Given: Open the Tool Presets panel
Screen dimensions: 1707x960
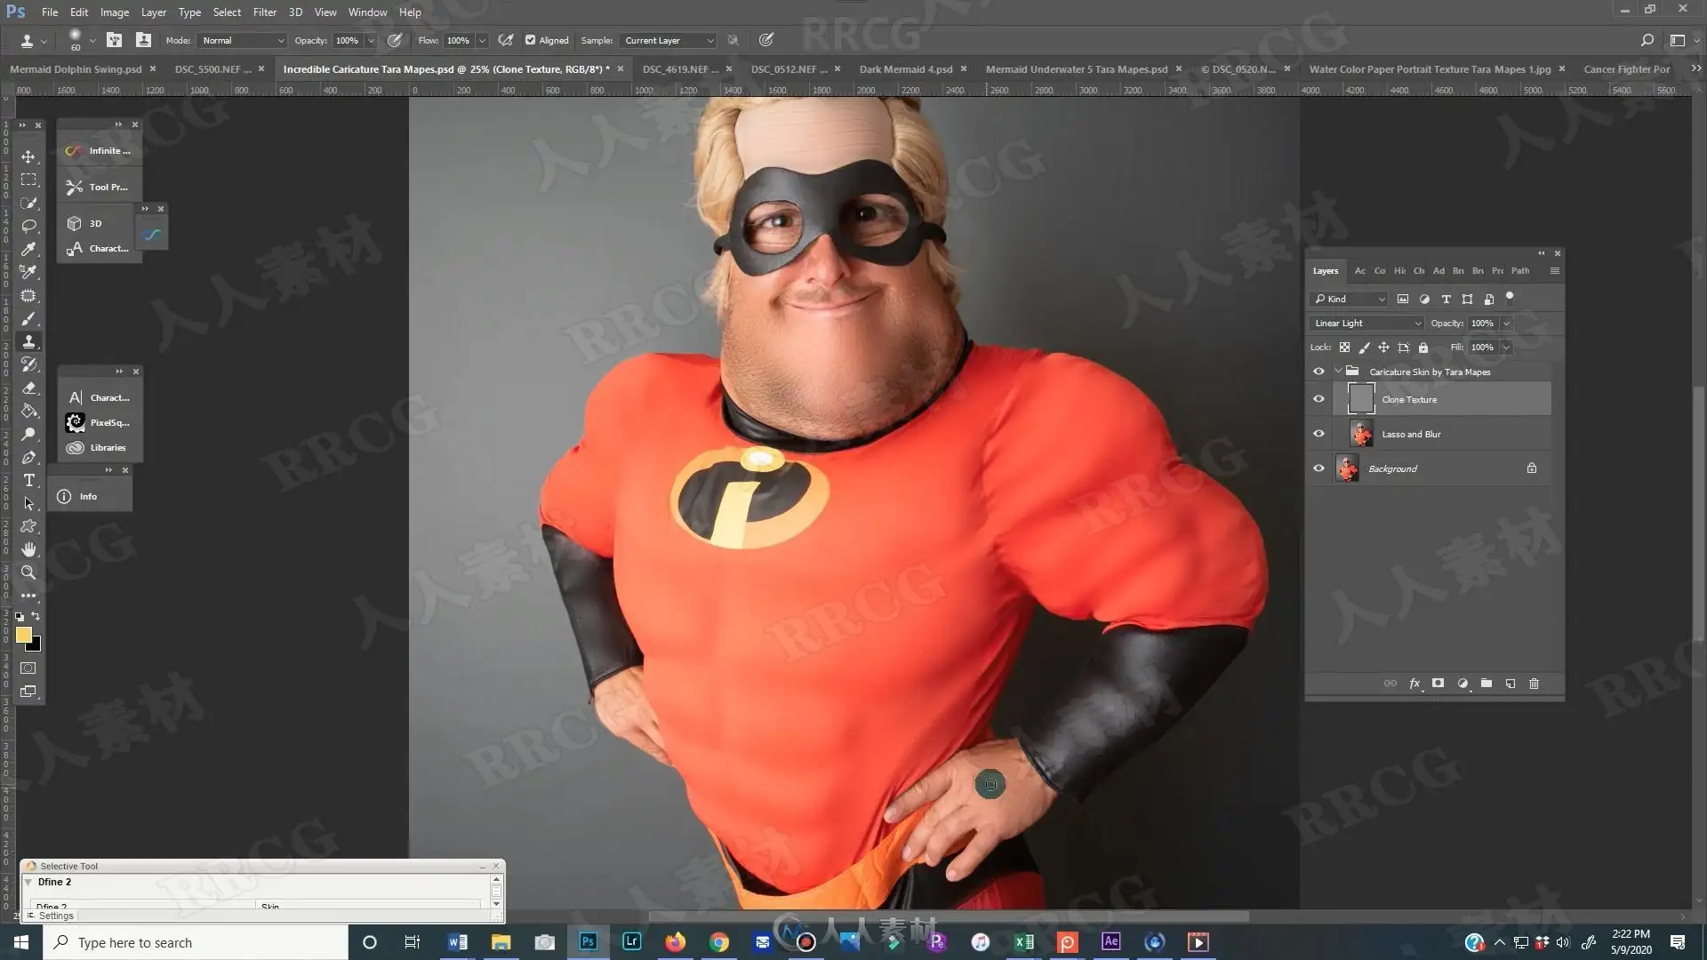Looking at the screenshot, I should [99, 188].
